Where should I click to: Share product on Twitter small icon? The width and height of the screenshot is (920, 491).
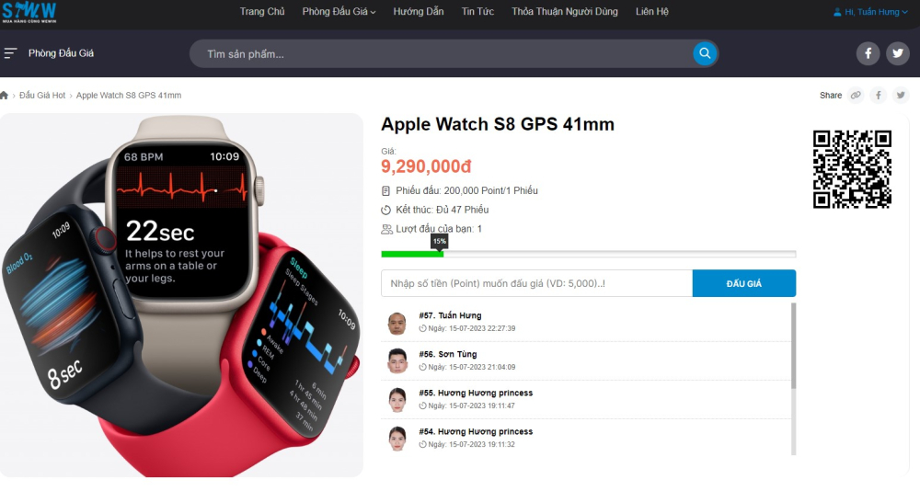(901, 95)
